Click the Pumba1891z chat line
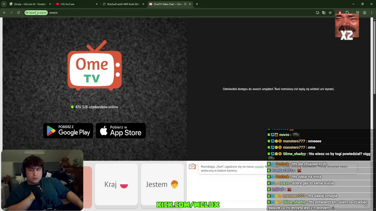Viewport: 376px width, 211px height. point(284,171)
